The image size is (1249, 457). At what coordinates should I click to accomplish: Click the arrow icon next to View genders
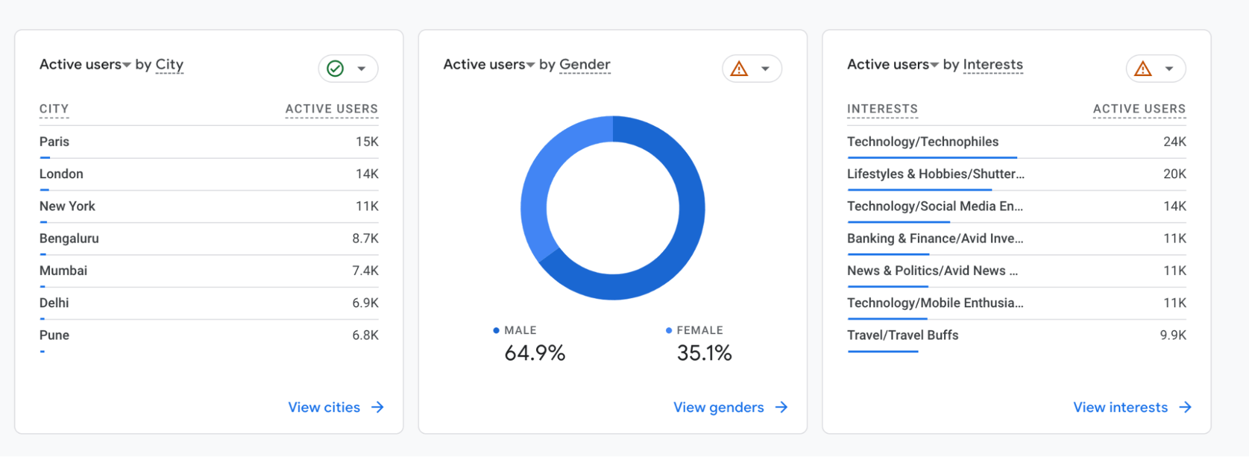click(782, 407)
